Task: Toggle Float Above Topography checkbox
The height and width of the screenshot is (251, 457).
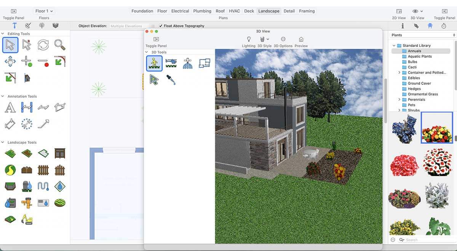Action: (x=161, y=26)
